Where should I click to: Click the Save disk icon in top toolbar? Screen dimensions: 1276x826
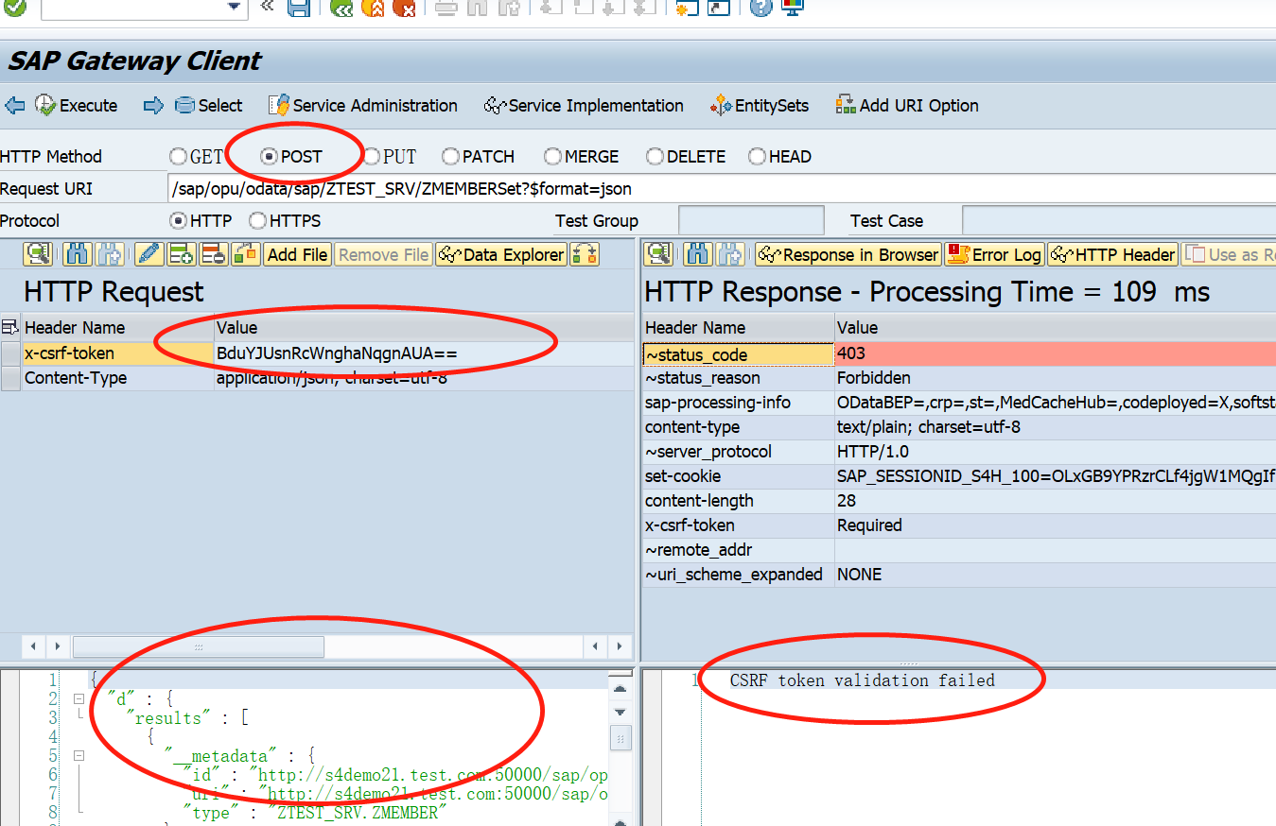[x=299, y=8]
